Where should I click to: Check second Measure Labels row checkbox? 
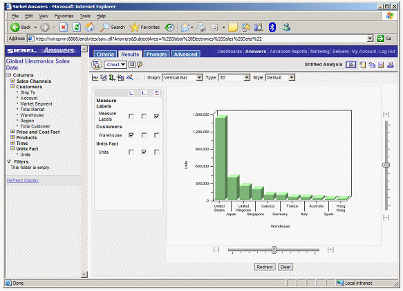144,116
